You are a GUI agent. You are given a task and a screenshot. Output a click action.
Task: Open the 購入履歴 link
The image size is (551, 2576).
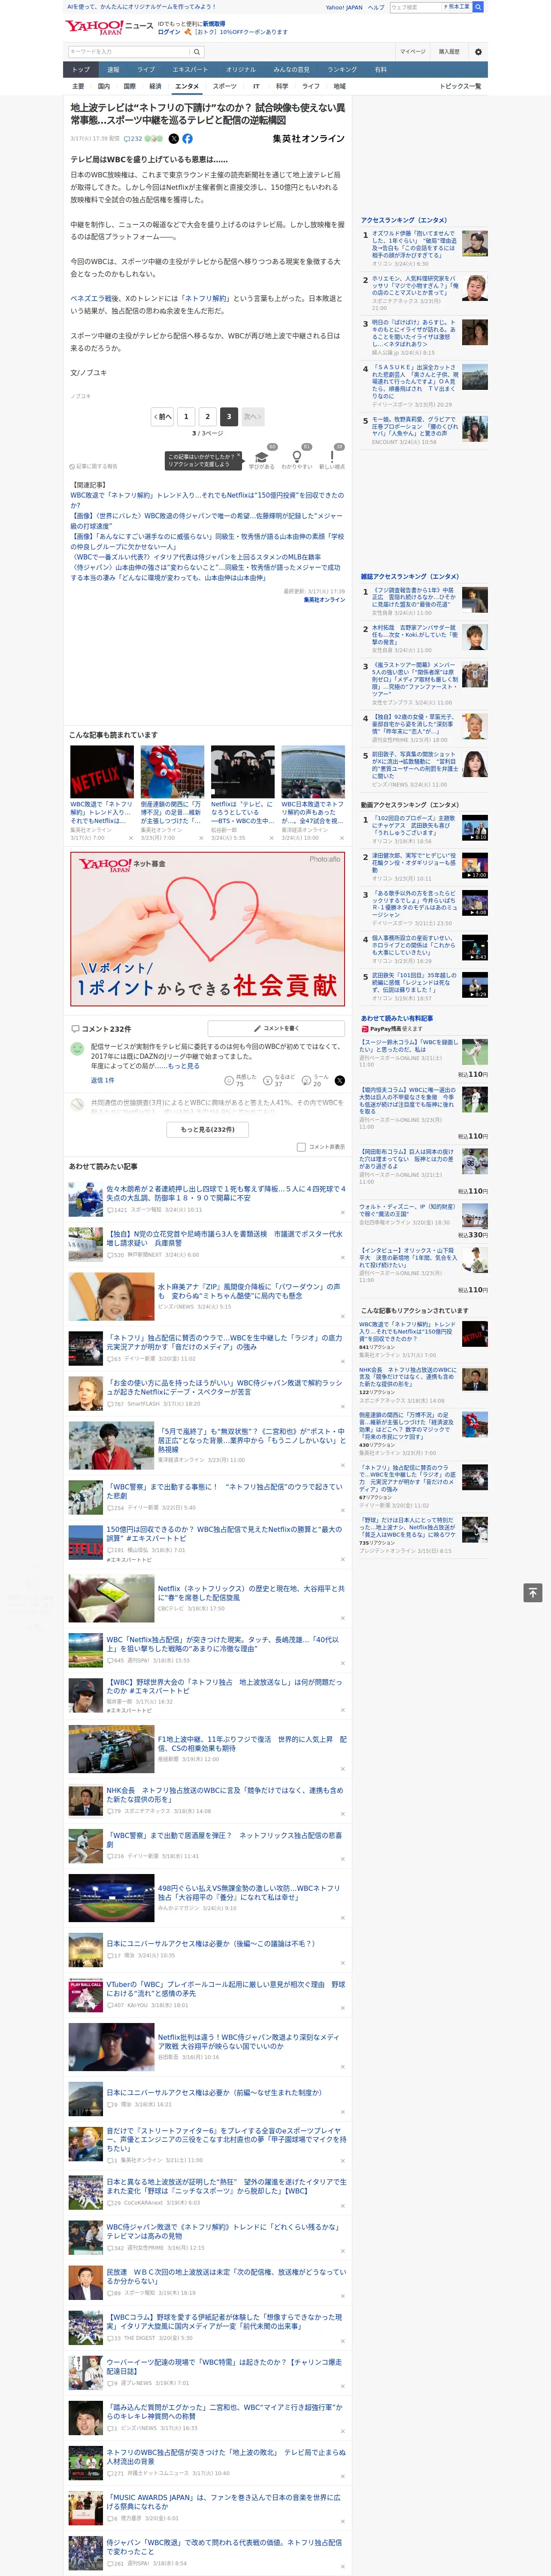click(449, 51)
